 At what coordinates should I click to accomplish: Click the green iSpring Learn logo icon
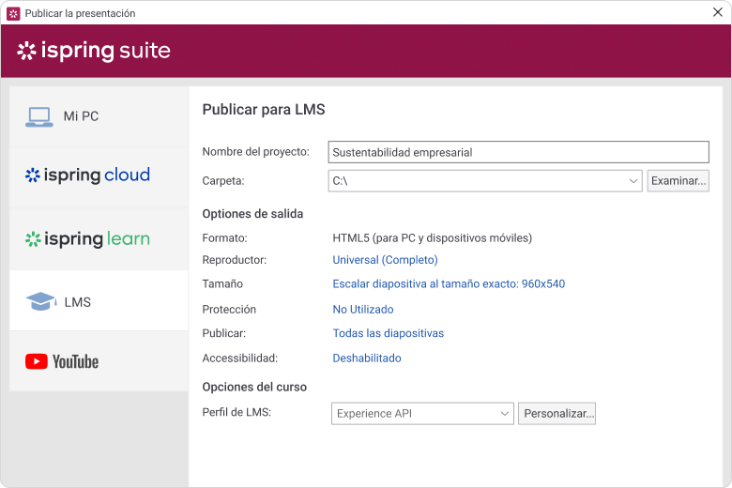point(33,239)
